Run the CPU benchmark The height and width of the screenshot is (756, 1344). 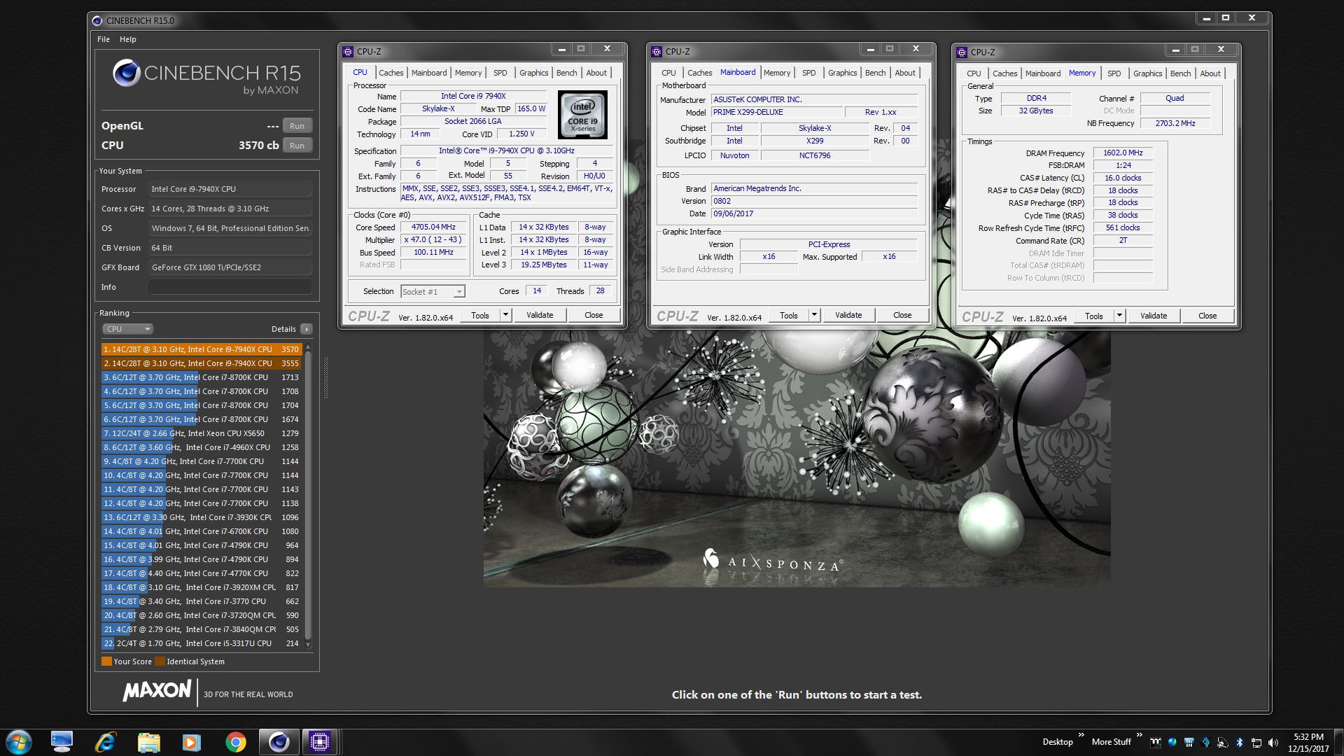click(297, 146)
